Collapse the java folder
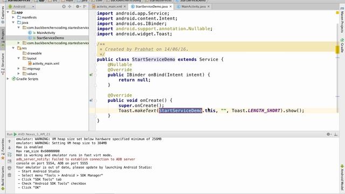The width and height of the screenshot is (345, 194). (x=13, y=23)
